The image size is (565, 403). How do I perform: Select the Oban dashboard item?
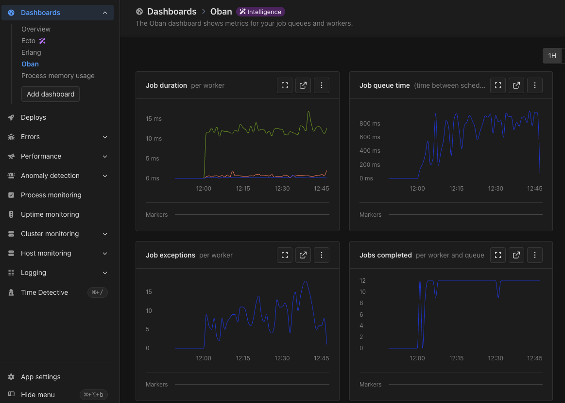[x=30, y=64]
